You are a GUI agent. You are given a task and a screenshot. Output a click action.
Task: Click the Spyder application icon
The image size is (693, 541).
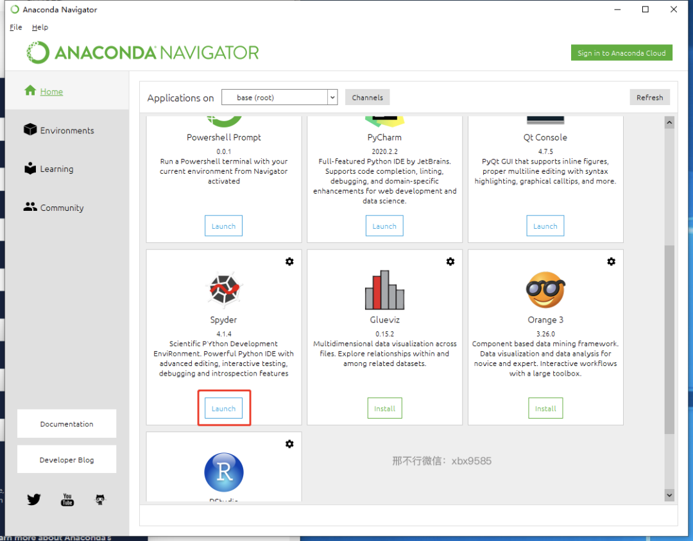coord(224,290)
